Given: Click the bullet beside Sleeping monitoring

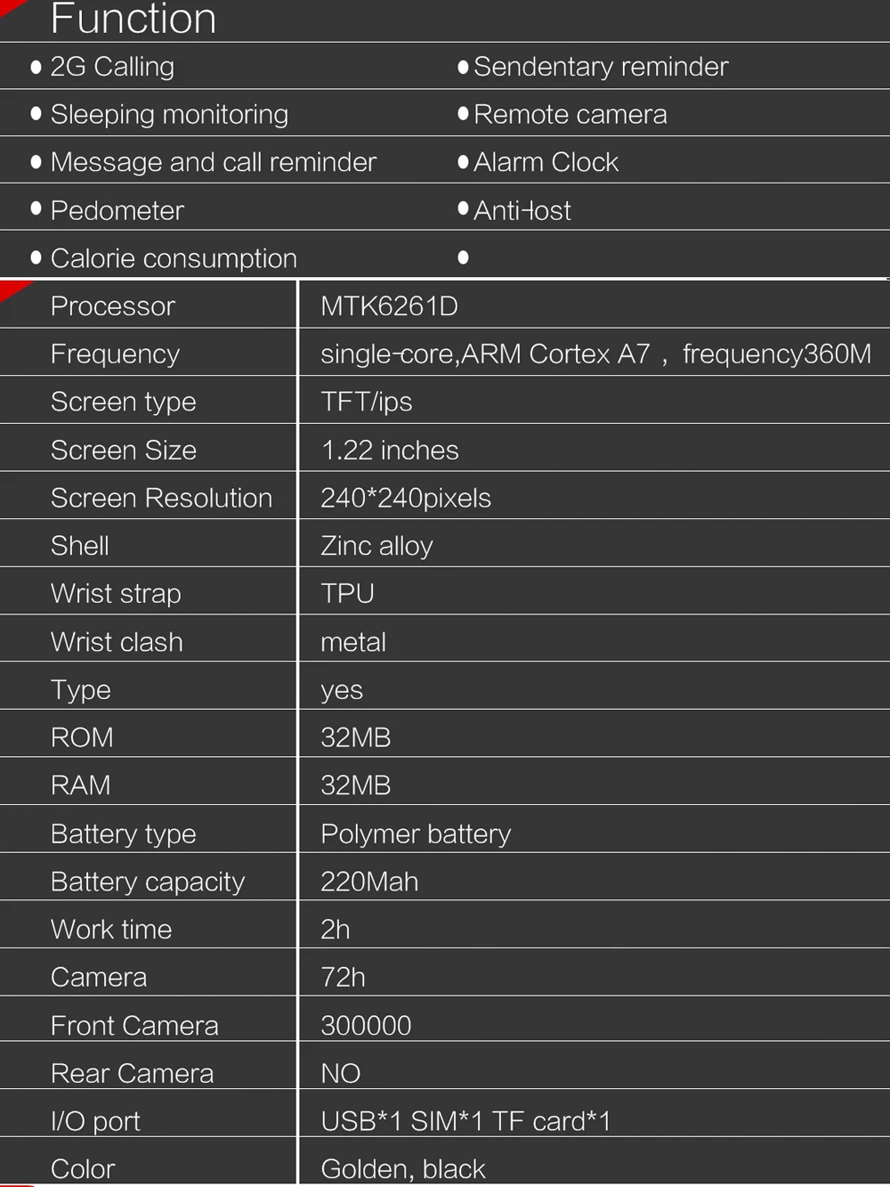Looking at the screenshot, I should coord(36,114).
